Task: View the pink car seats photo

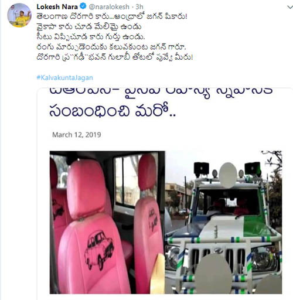Action: click(107, 222)
